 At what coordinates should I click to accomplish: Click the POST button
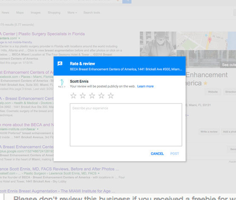tap(175, 154)
